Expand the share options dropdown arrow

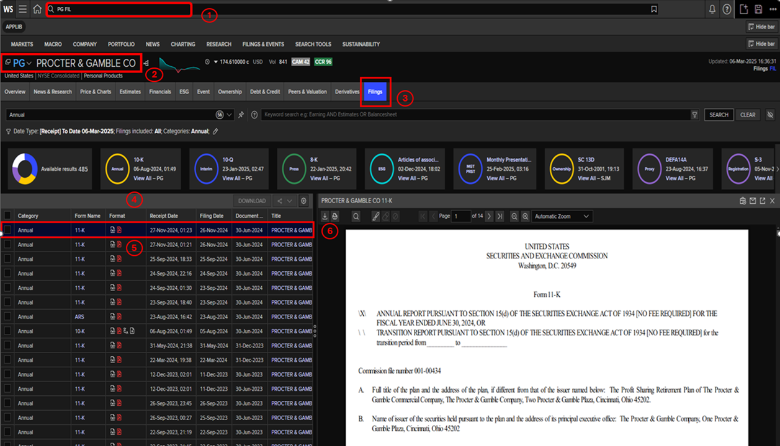pyautogui.click(x=289, y=201)
